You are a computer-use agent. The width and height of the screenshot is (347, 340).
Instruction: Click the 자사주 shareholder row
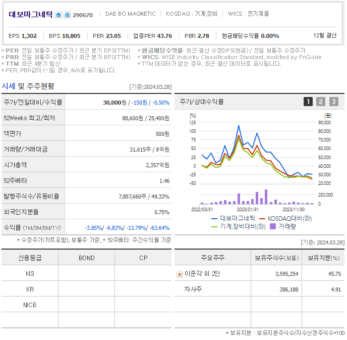click(x=259, y=289)
